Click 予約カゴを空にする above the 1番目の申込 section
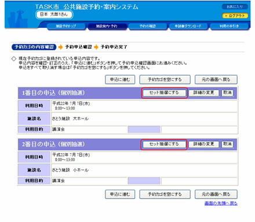 coord(165,80)
